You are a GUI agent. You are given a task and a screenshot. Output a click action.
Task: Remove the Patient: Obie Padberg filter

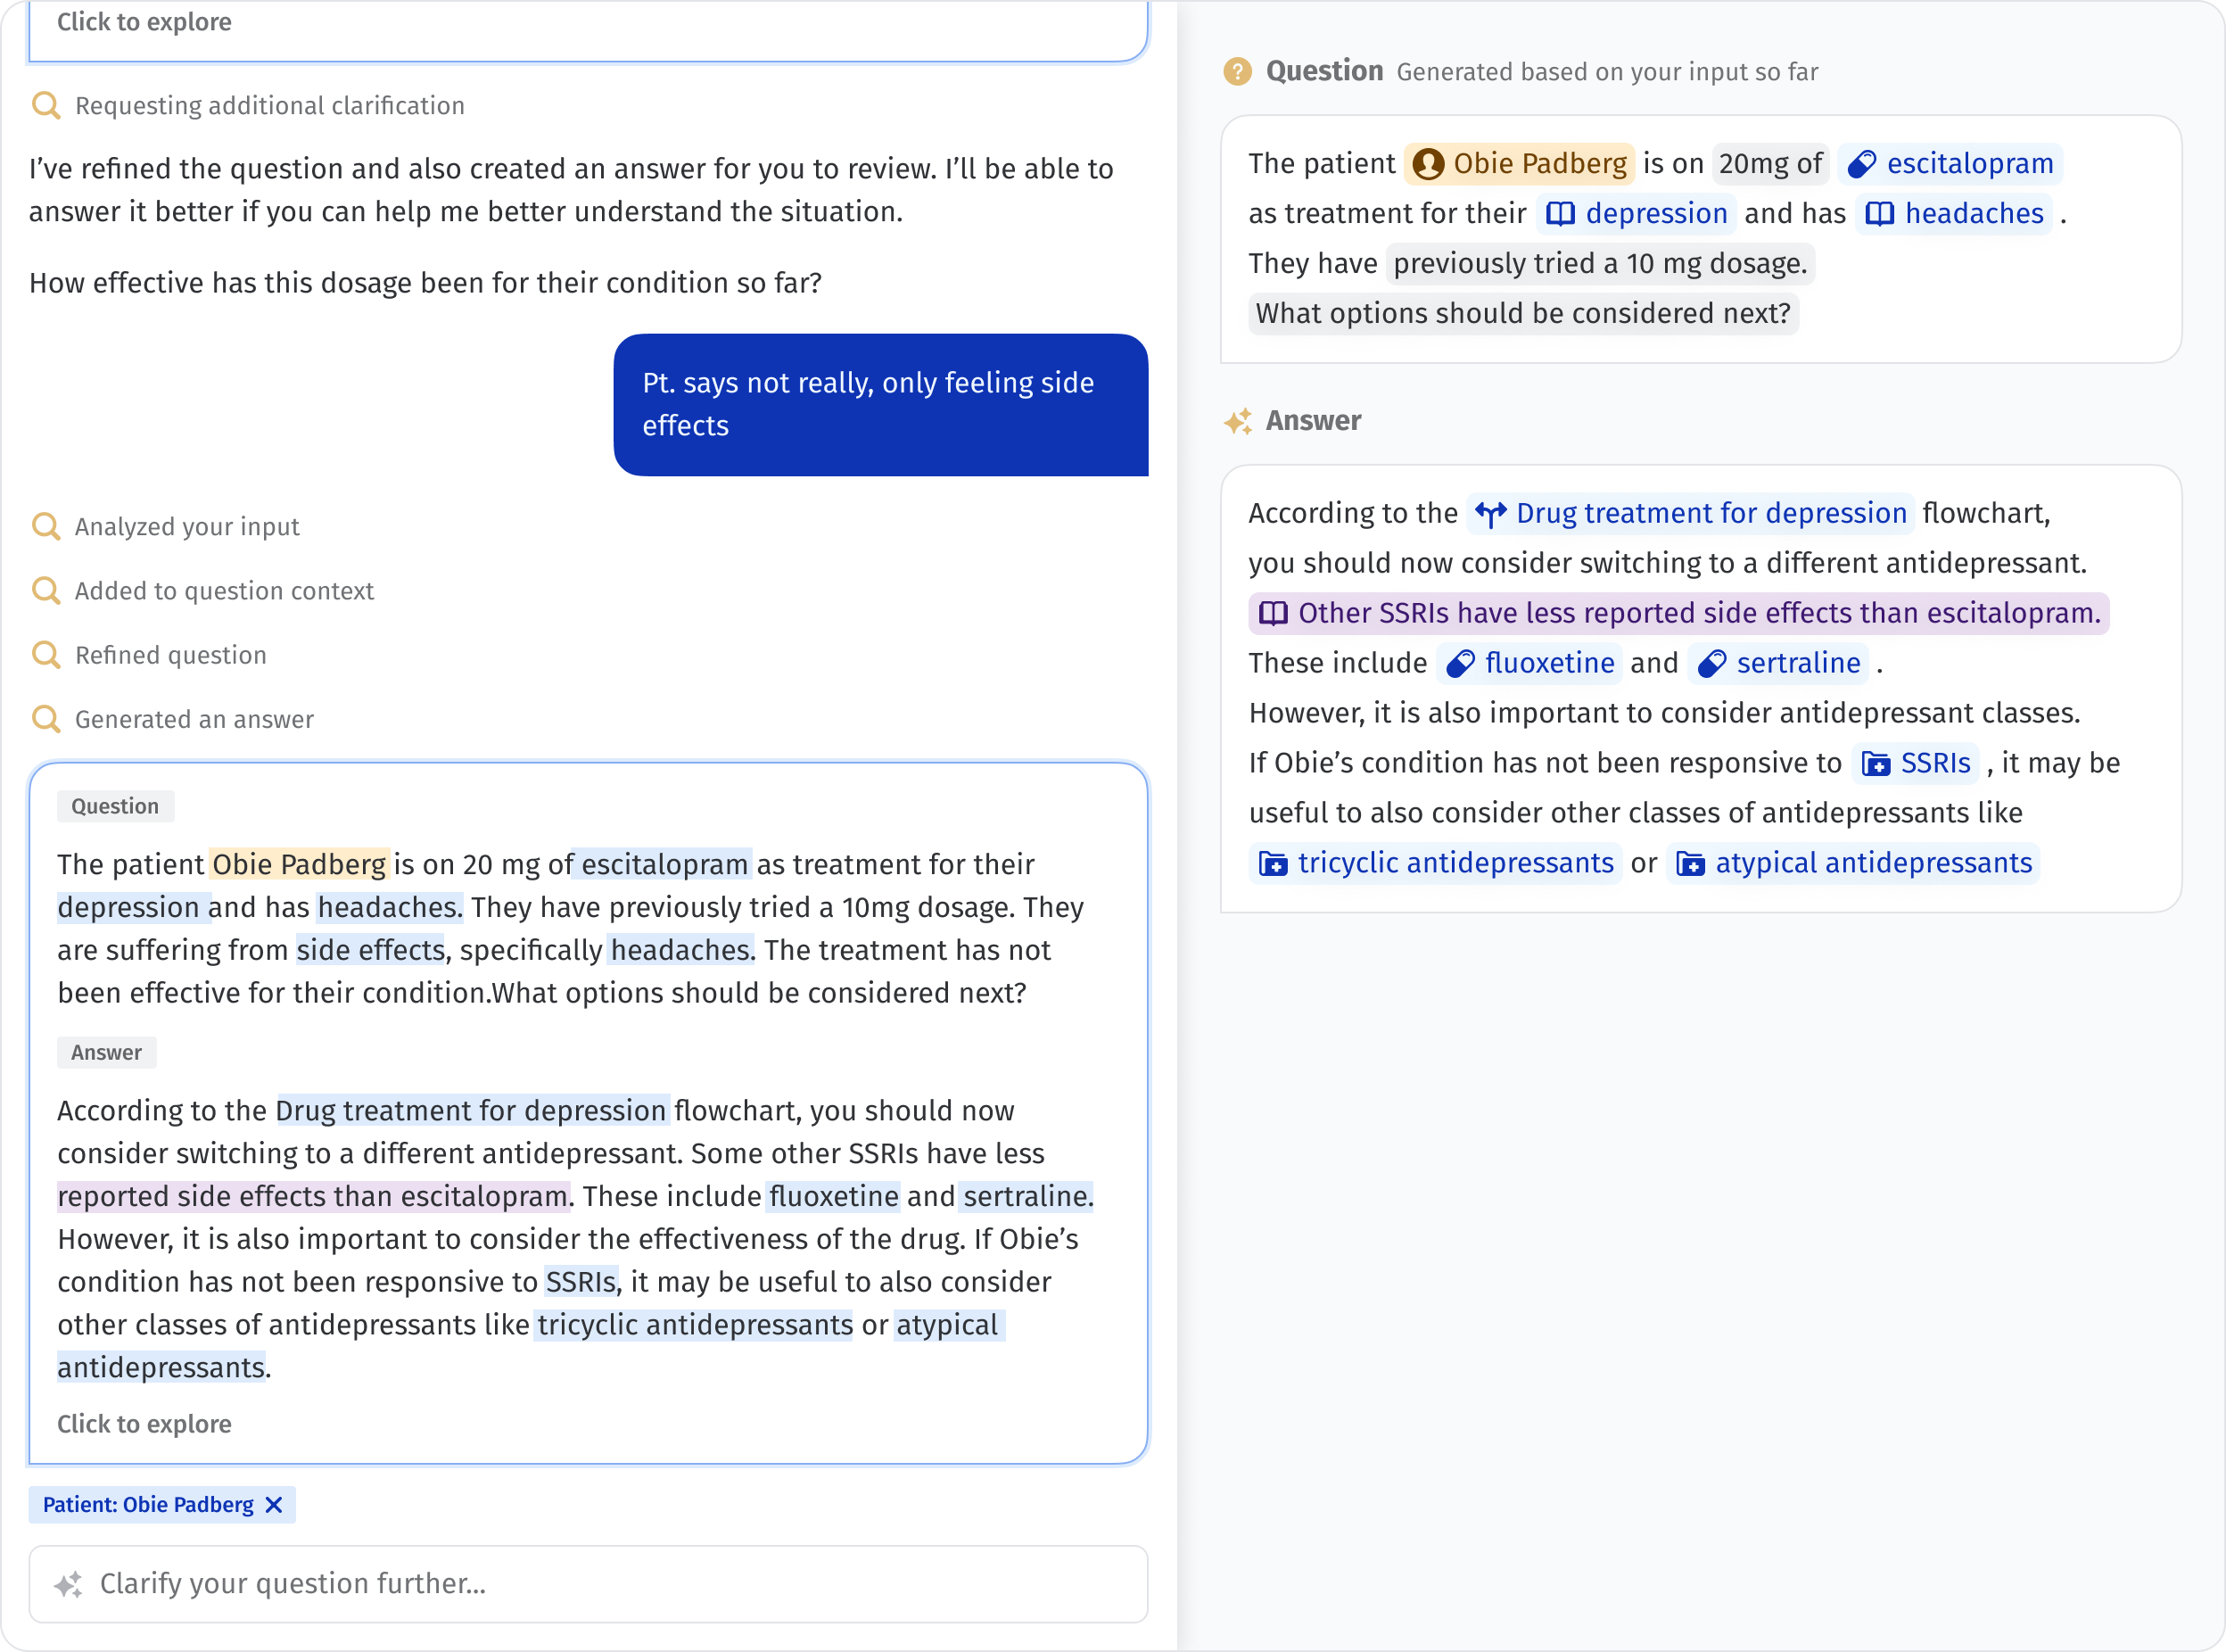[274, 1505]
